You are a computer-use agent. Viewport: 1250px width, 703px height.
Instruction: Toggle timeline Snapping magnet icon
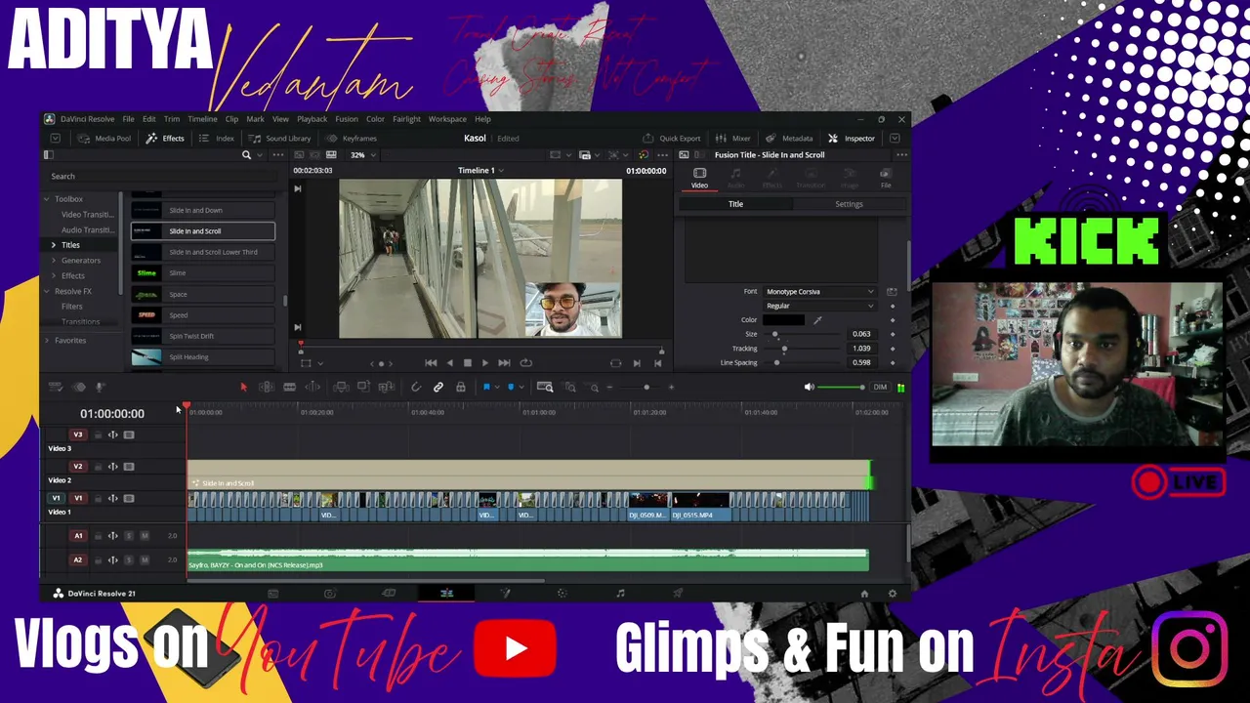pyautogui.click(x=416, y=388)
